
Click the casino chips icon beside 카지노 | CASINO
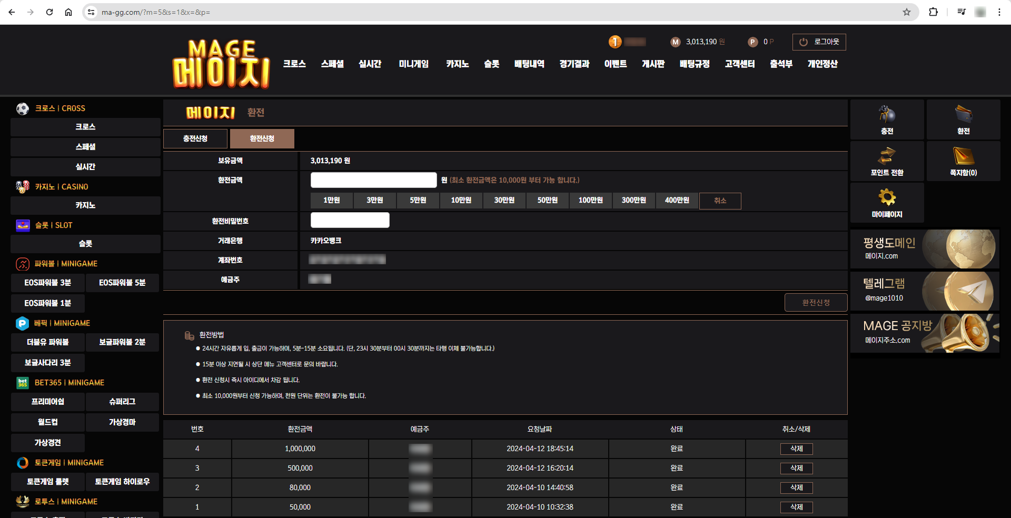point(23,187)
